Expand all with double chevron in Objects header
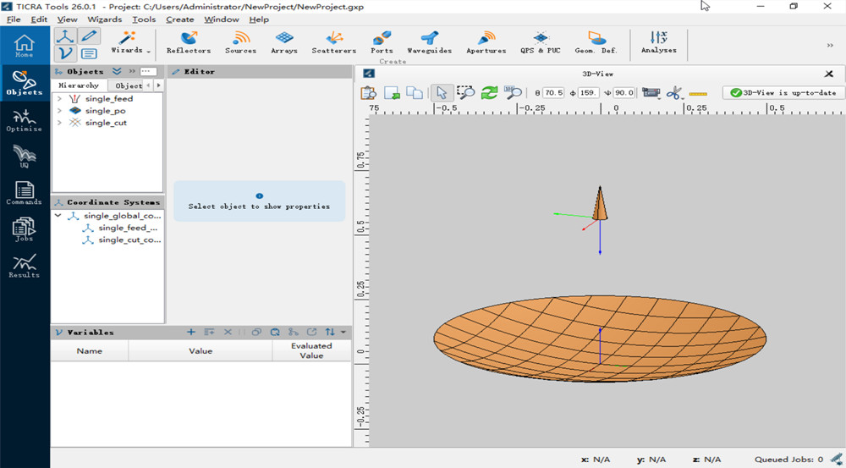Viewport: 846px width, 468px height. tap(117, 71)
